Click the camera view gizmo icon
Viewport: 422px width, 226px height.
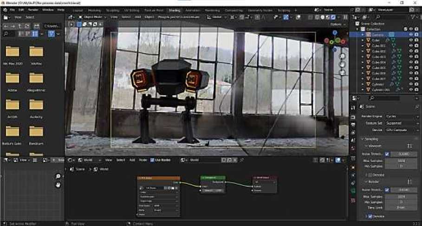(x=343, y=72)
